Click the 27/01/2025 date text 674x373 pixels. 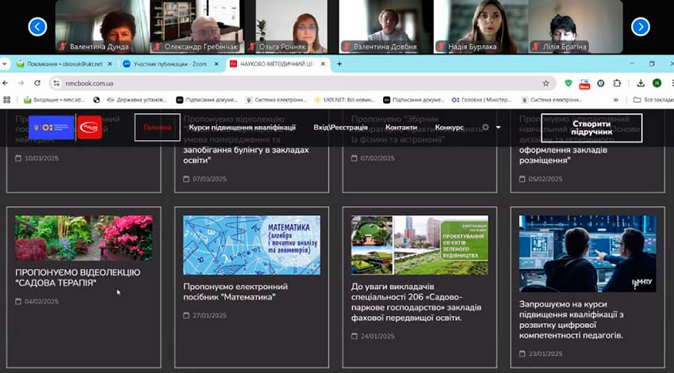pos(209,315)
